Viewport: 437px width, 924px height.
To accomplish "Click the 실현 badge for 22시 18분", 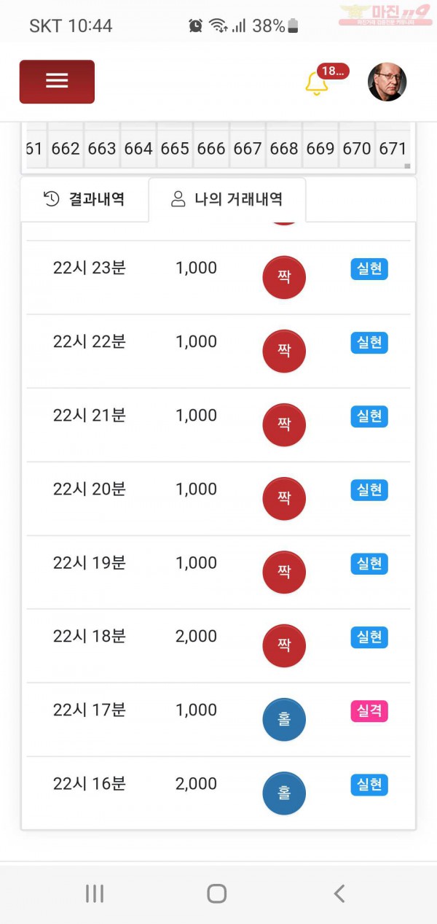I will (369, 637).
